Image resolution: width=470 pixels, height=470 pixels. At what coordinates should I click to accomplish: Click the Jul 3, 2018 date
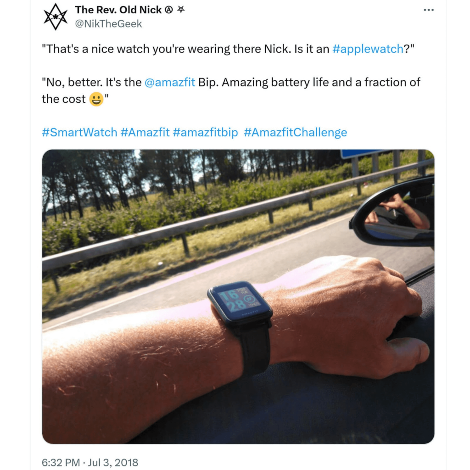[x=113, y=462]
